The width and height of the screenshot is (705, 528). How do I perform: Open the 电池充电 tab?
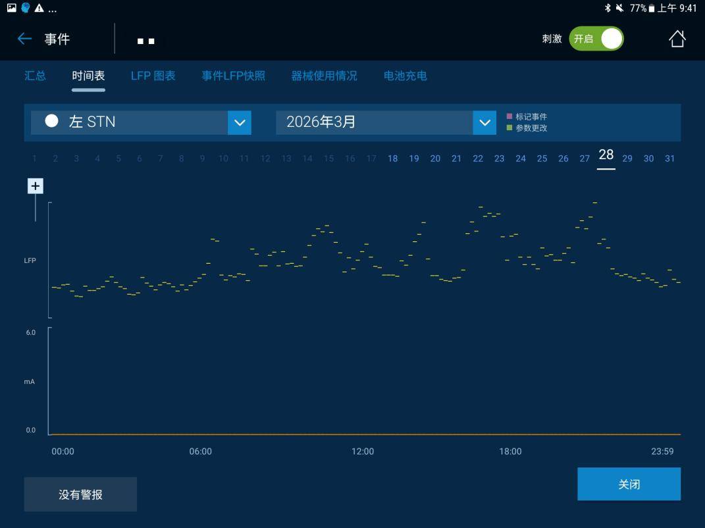click(405, 76)
